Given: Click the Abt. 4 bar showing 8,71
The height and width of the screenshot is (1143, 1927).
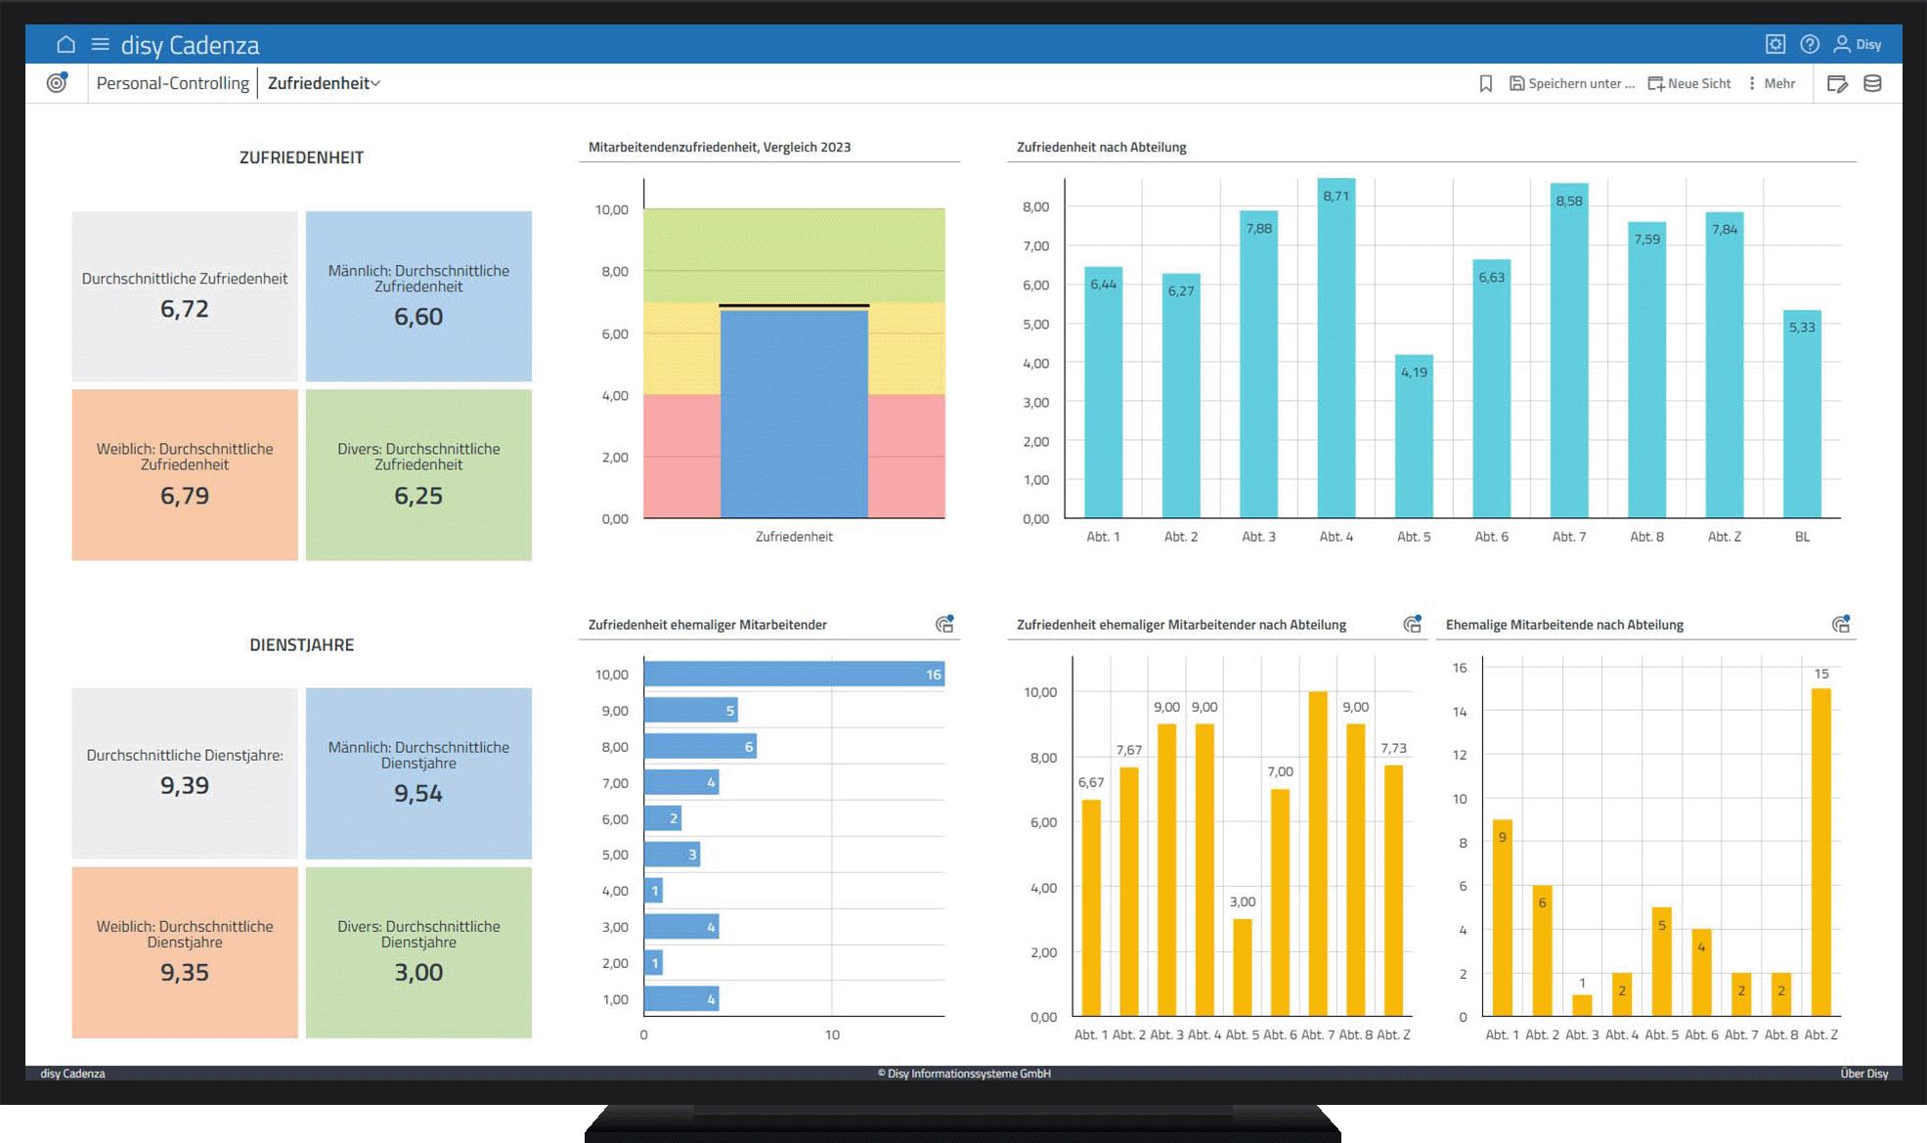Looking at the screenshot, I should [1336, 347].
